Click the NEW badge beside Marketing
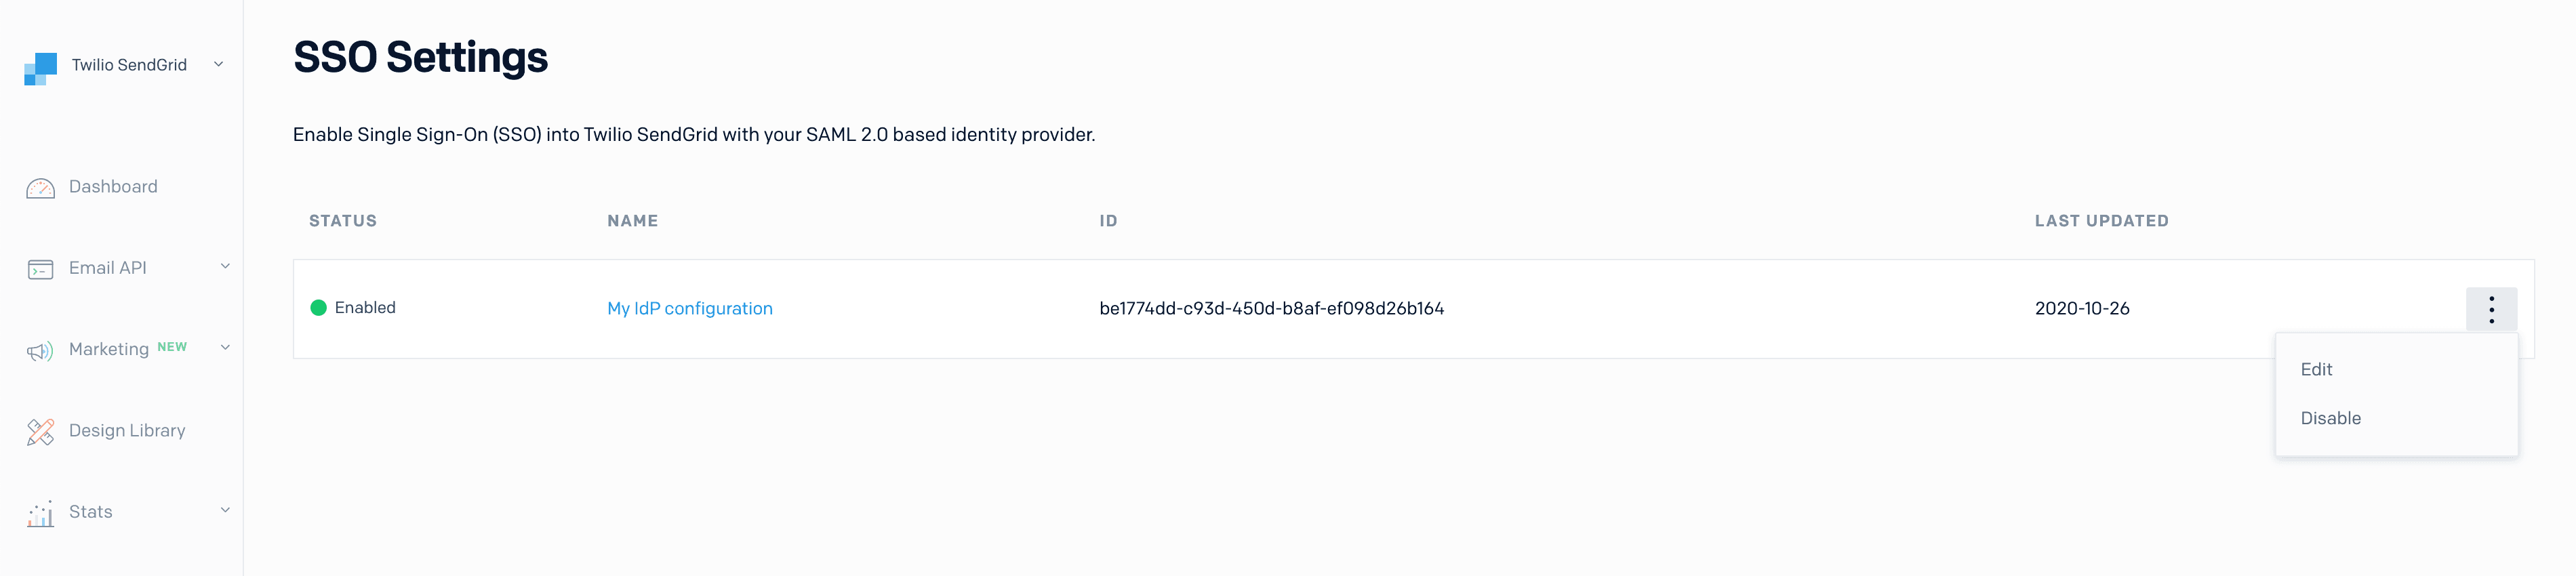This screenshot has height=576, width=2576. tap(172, 347)
